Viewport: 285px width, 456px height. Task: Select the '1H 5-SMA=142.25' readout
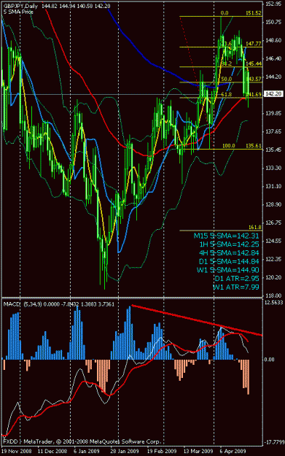229,244
